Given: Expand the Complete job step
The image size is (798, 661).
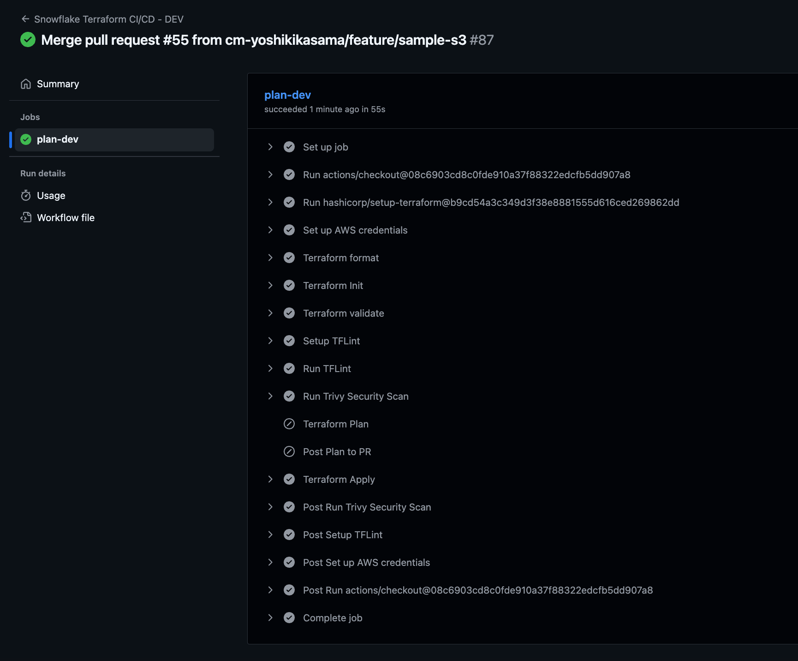Looking at the screenshot, I should [x=270, y=618].
